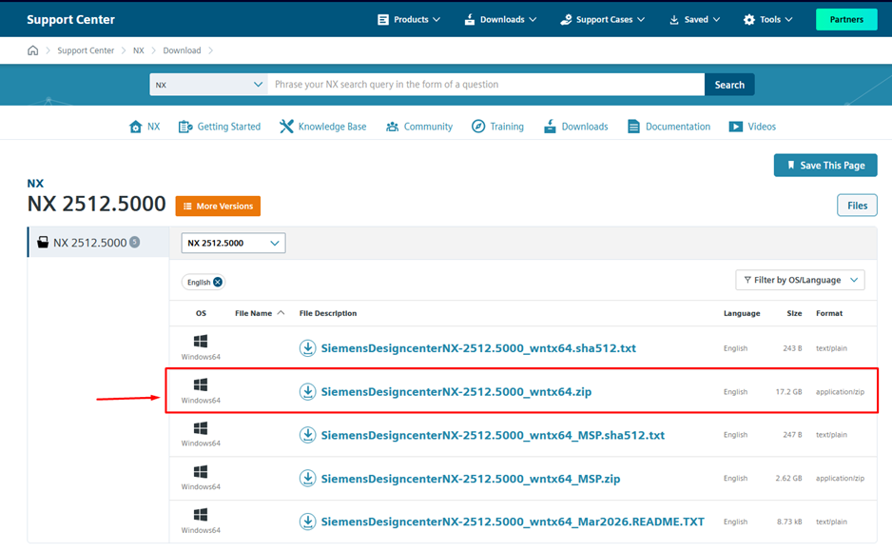
Task: Click the download icon for Mar2026.README.TXT
Action: point(307,522)
